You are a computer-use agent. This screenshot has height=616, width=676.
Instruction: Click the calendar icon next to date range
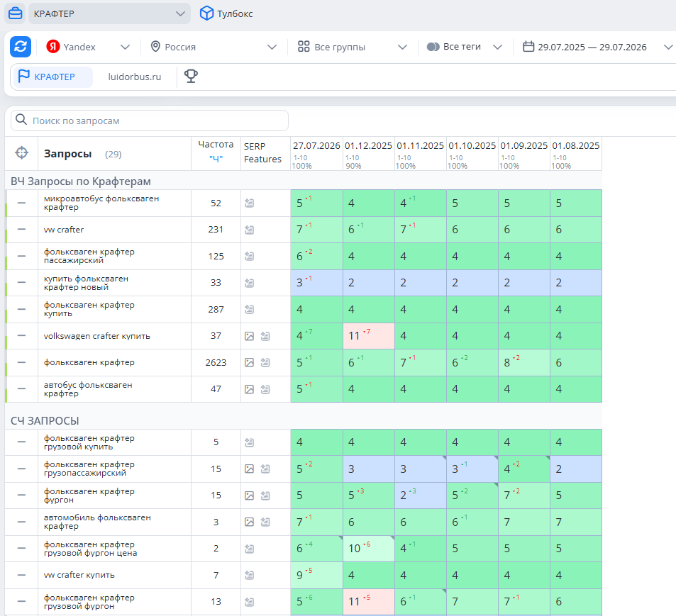[x=528, y=46]
